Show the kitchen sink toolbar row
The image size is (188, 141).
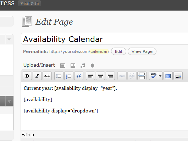(178, 76)
